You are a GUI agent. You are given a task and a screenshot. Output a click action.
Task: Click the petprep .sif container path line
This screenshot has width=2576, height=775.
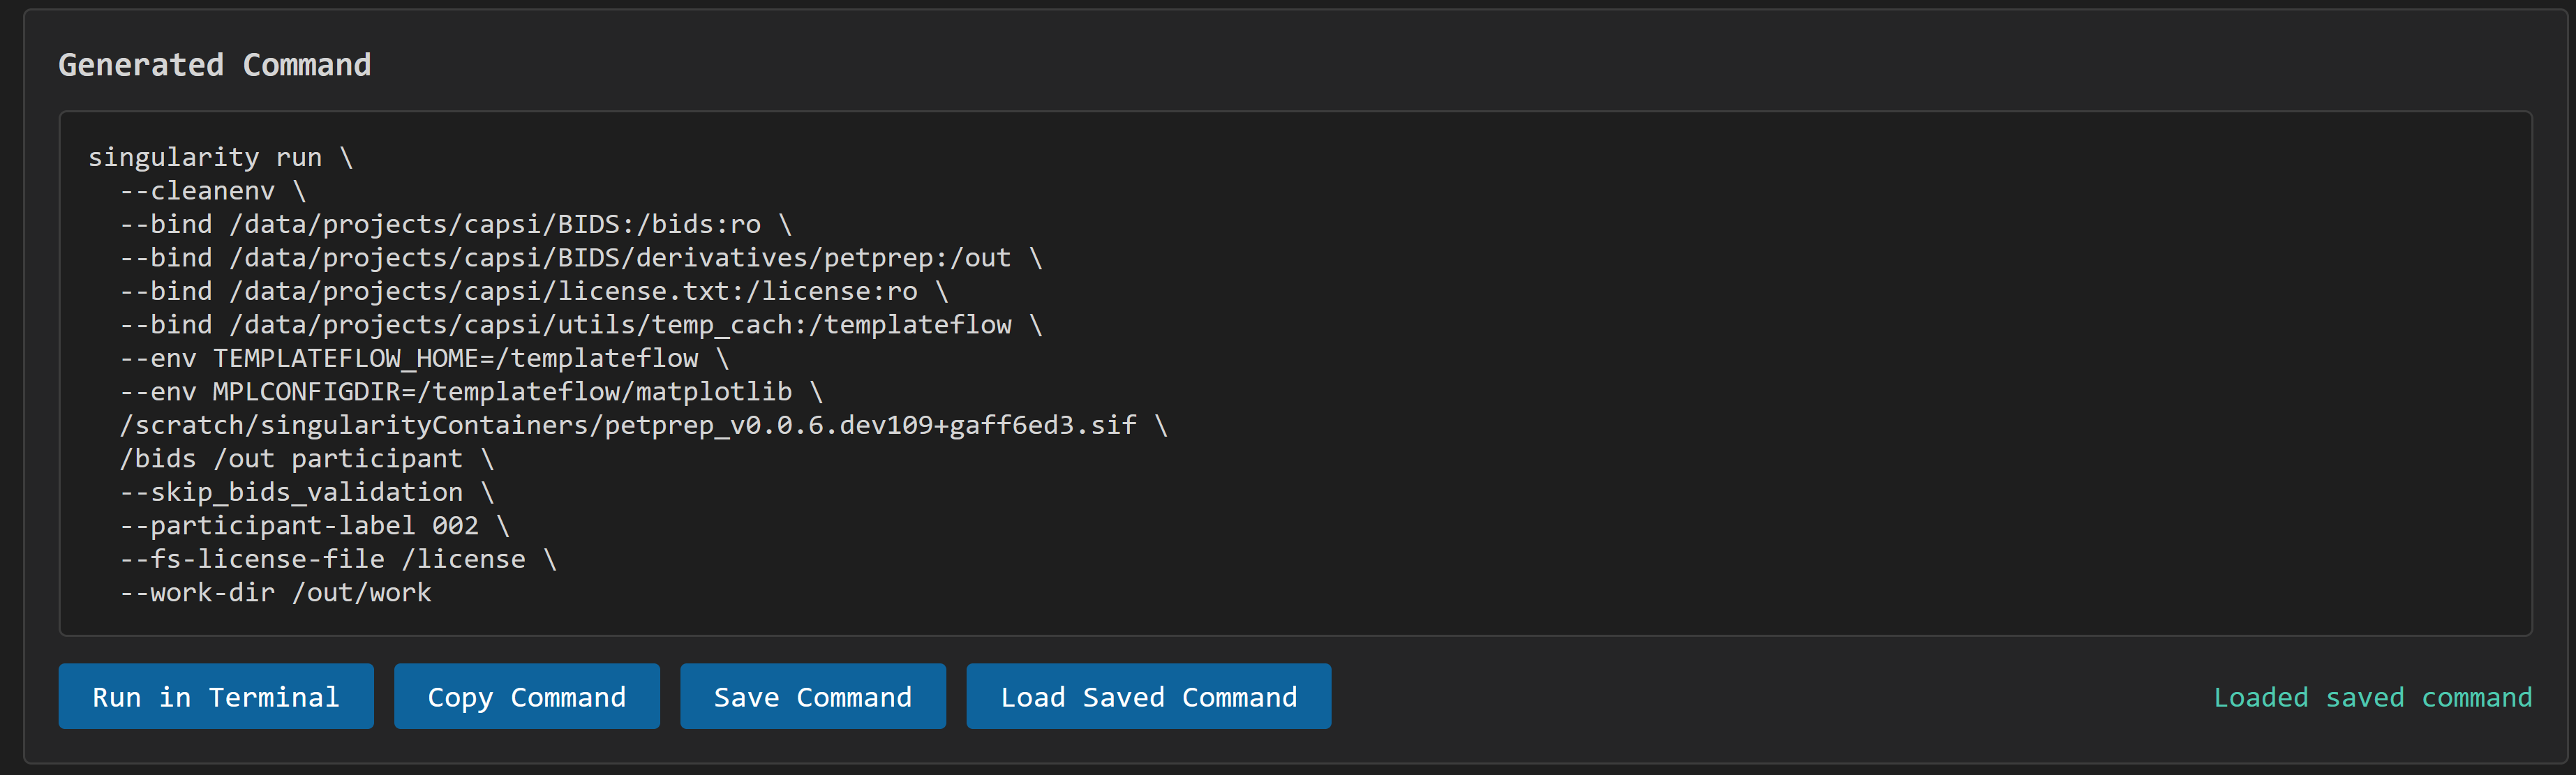coord(644,425)
